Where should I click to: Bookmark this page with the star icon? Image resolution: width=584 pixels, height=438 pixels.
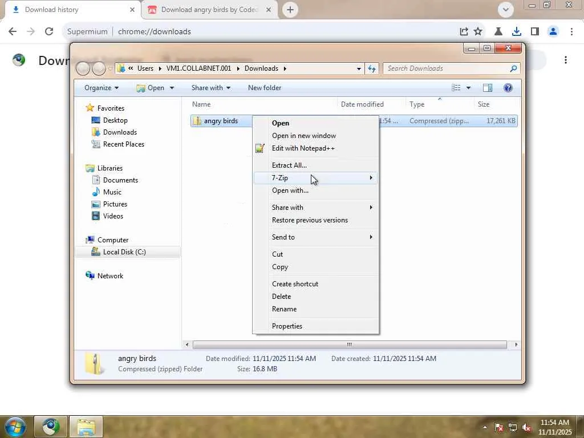(478, 31)
